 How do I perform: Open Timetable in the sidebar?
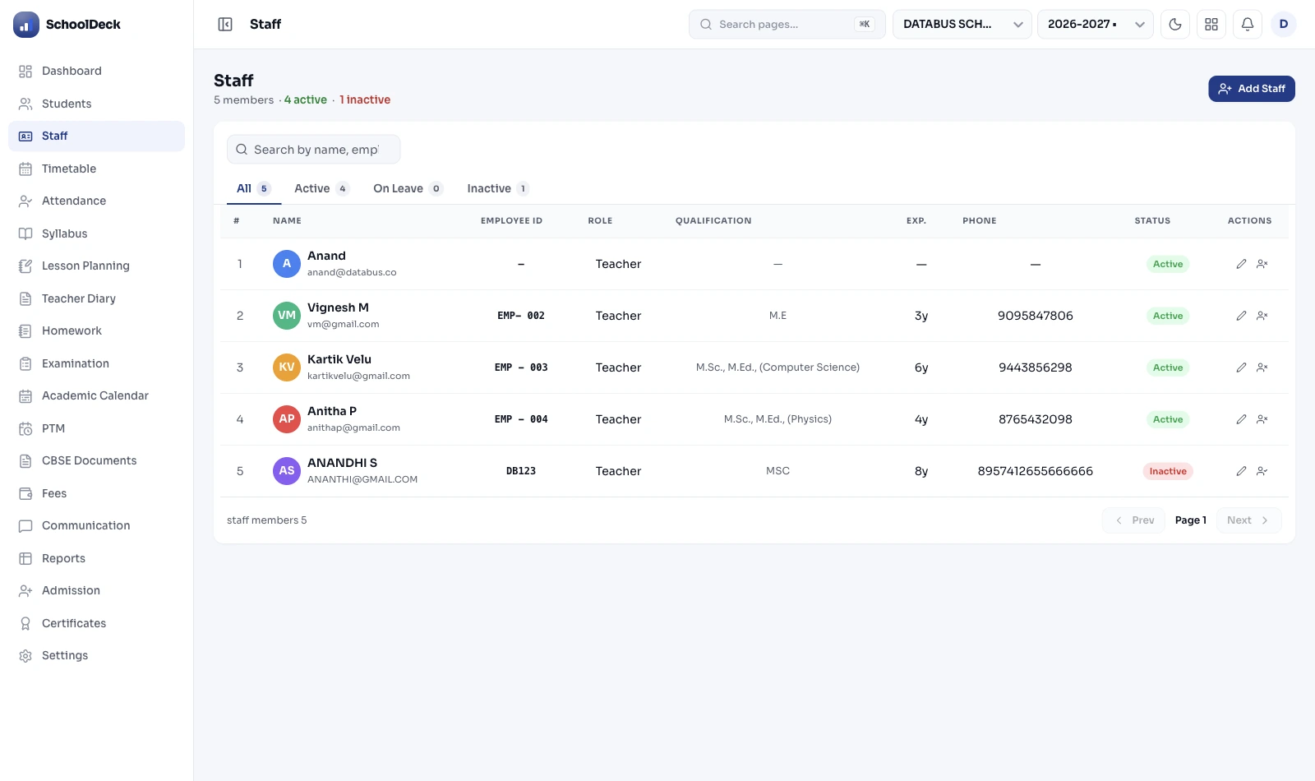pyautogui.click(x=96, y=169)
